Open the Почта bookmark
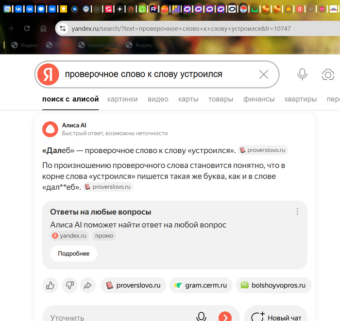 (59, 45)
